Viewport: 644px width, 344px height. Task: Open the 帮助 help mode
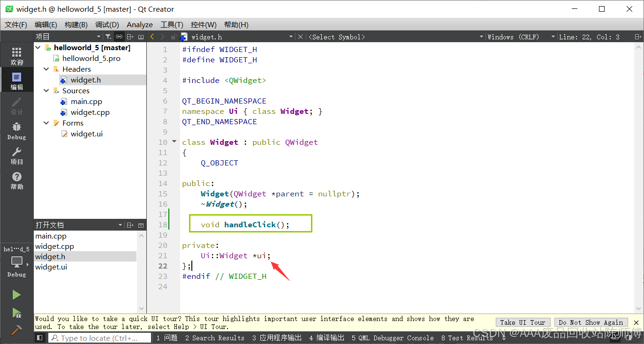[16, 180]
